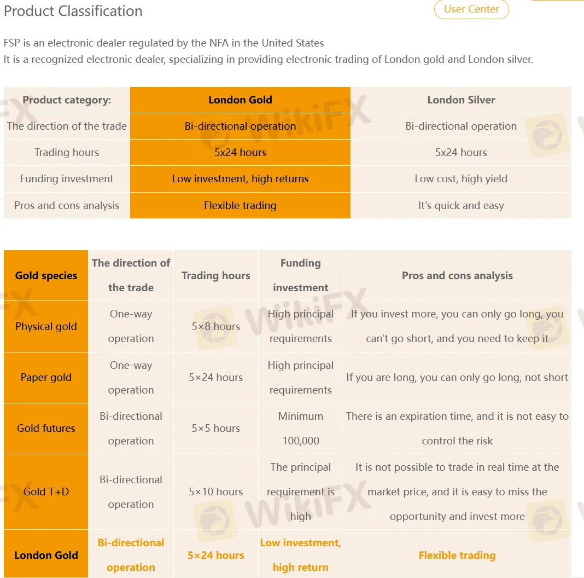Open the User Center button
The height and width of the screenshot is (578, 584).
tap(471, 9)
